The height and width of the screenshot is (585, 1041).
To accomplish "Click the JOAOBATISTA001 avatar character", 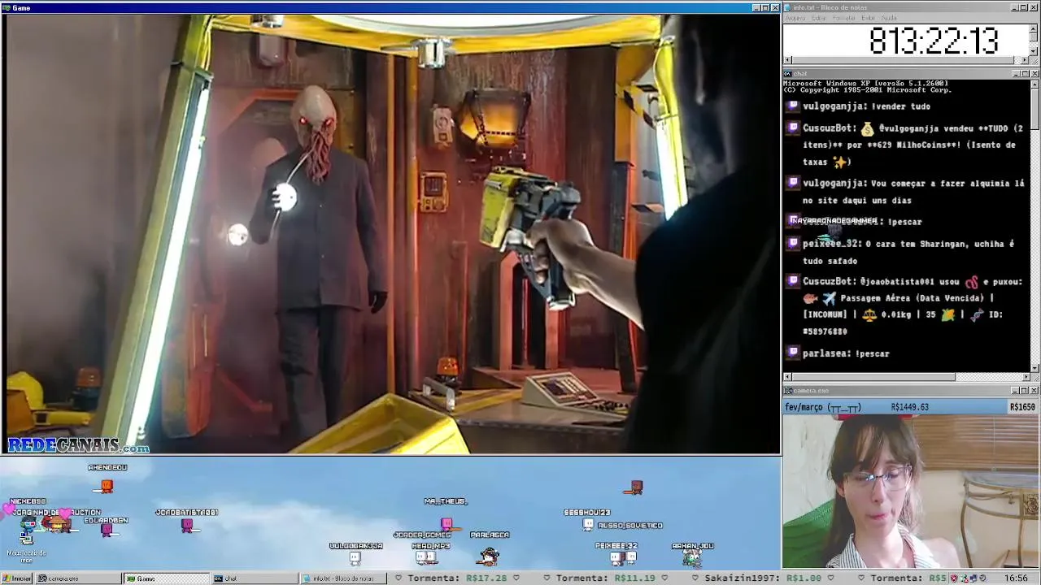I will click(188, 525).
